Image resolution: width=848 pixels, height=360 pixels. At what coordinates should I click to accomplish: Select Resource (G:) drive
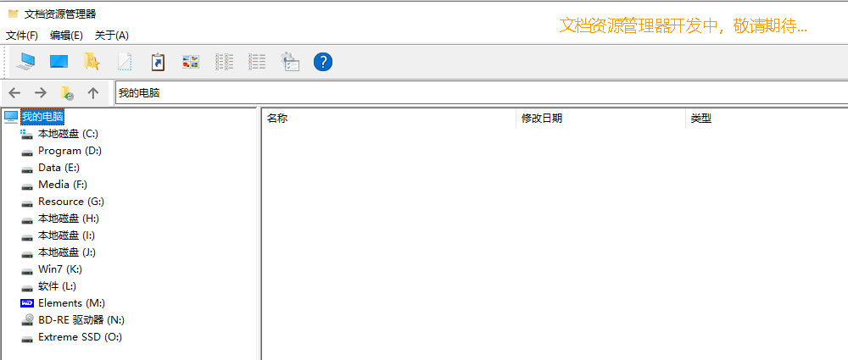(71, 202)
